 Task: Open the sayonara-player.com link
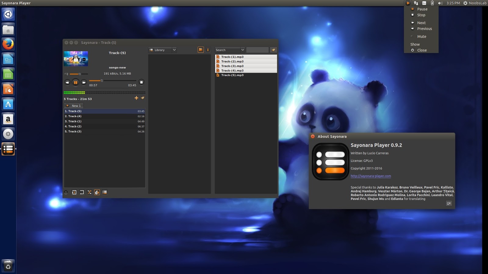(x=371, y=176)
